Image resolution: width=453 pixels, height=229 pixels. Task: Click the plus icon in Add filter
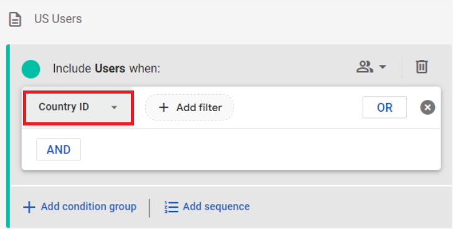pyautogui.click(x=164, y=107)
